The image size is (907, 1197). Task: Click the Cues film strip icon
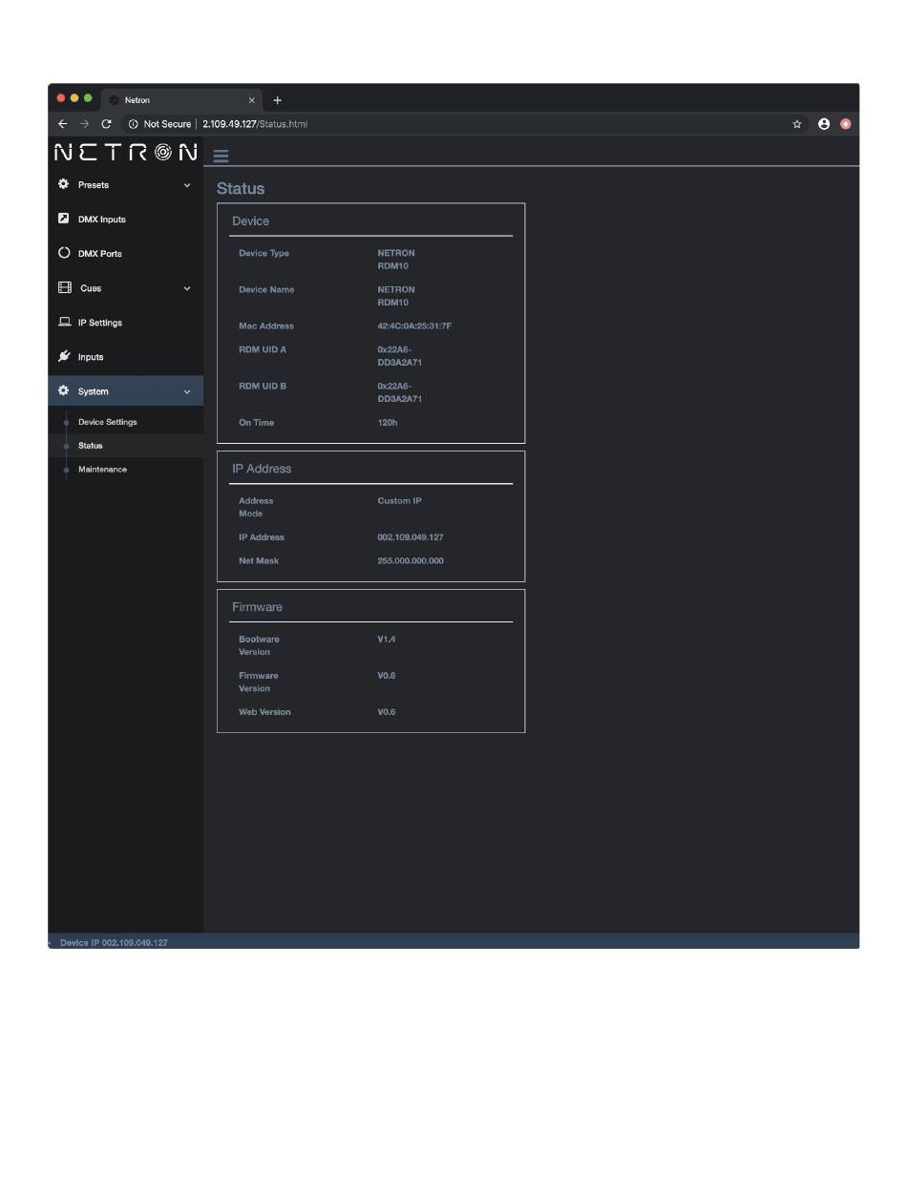(x=65, y=287)
